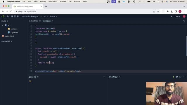This screenshot has height=105, width=187.
Task: Open the Share dropdown
Action: tap(53, 16)
